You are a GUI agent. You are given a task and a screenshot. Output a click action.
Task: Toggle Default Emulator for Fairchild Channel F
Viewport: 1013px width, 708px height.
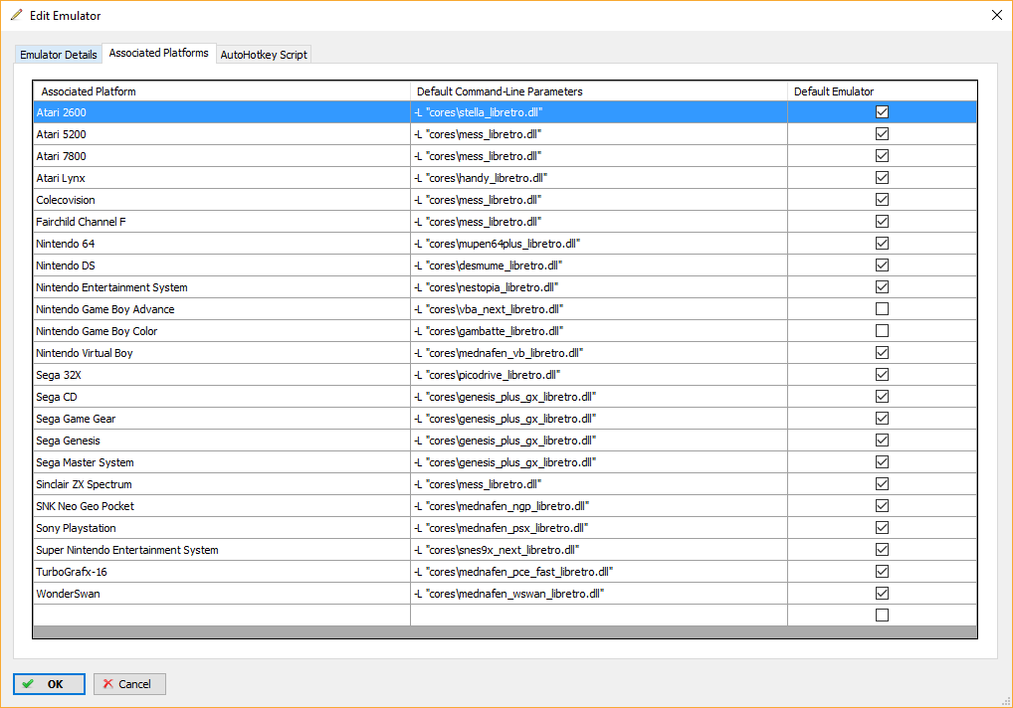(x=882, y=222)
